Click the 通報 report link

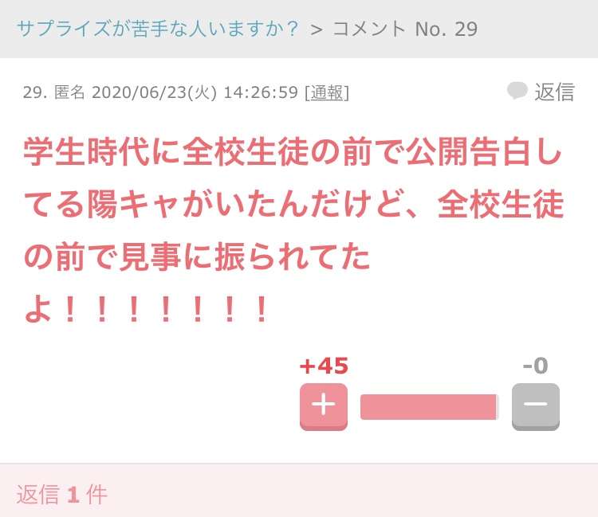(x=327, y=92)
